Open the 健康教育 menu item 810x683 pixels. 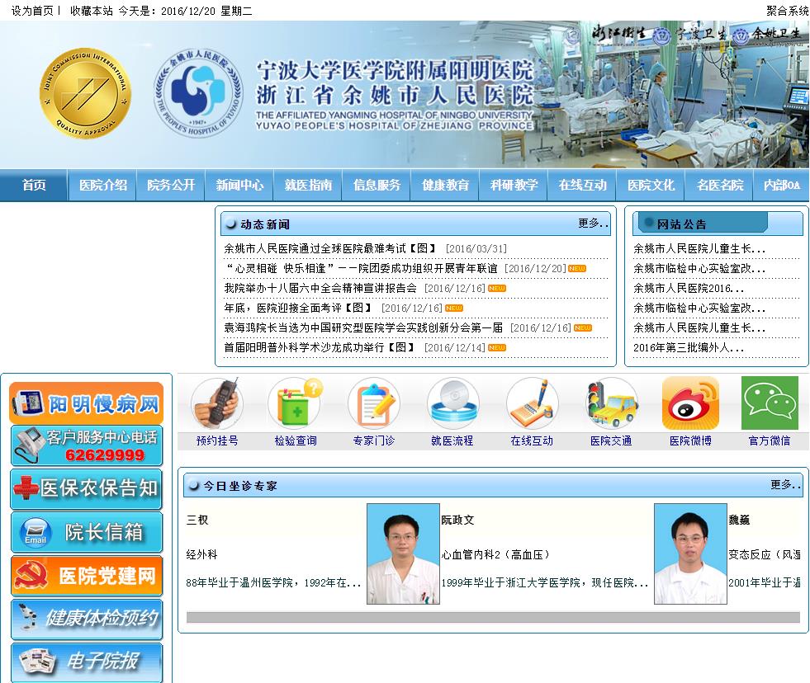tap(445, 185)
